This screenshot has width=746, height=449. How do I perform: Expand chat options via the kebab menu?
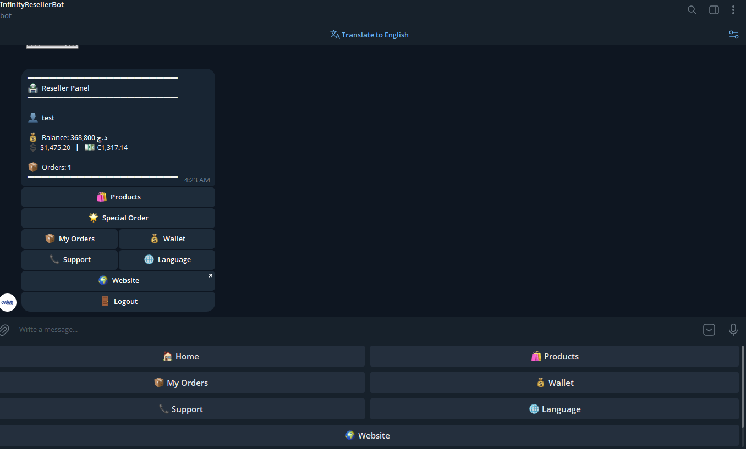733,10
